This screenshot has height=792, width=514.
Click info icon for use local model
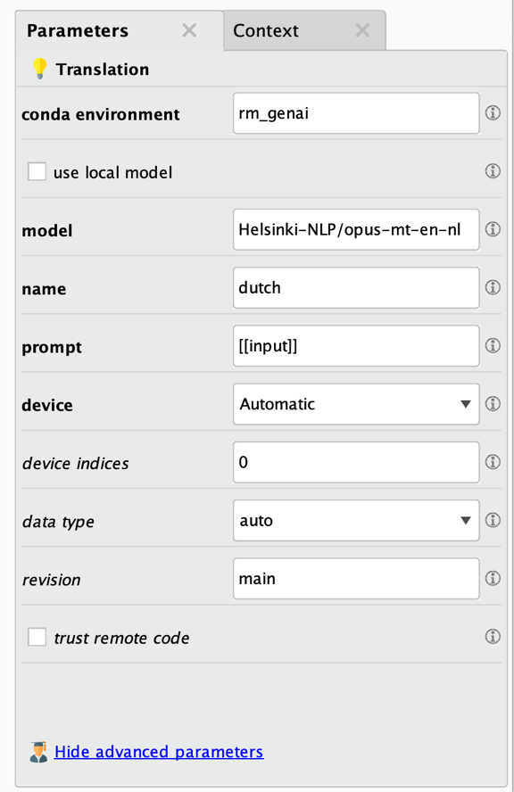tap(492, 170)
